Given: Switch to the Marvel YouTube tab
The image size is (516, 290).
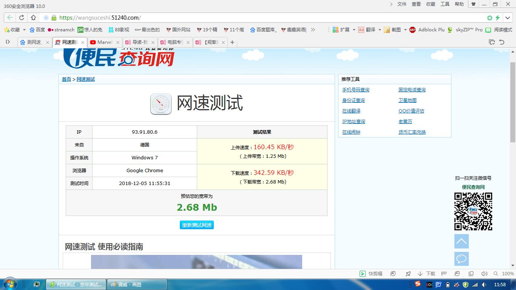Looking at the screenshot, I should coord(105,42).
